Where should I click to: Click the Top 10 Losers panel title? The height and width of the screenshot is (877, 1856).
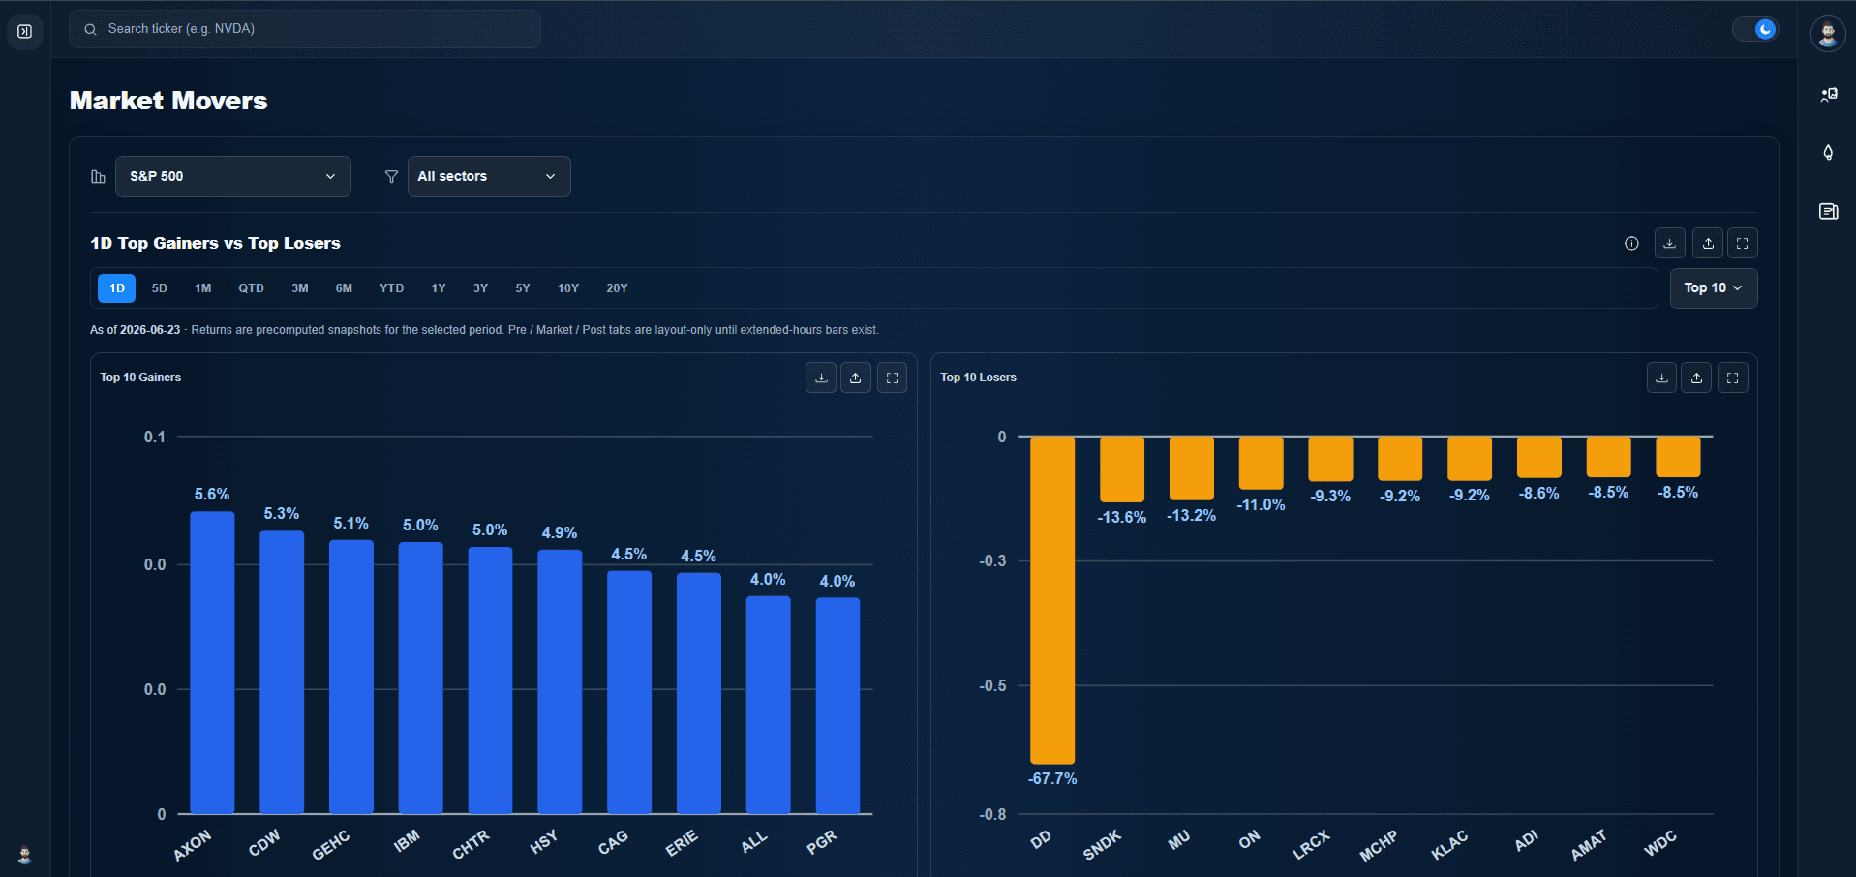pos(978,378)
